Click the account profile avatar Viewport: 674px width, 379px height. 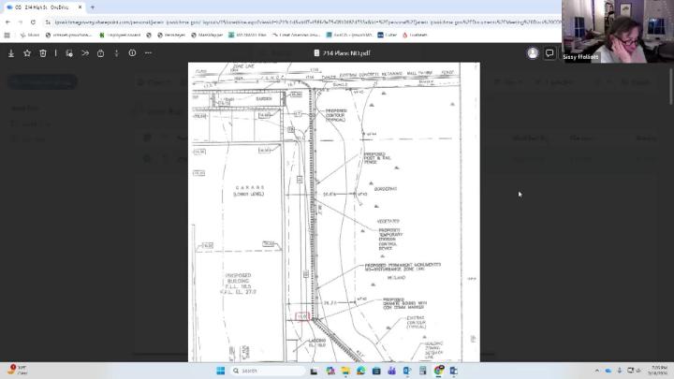pyautogui.click(x=533, y=53)
